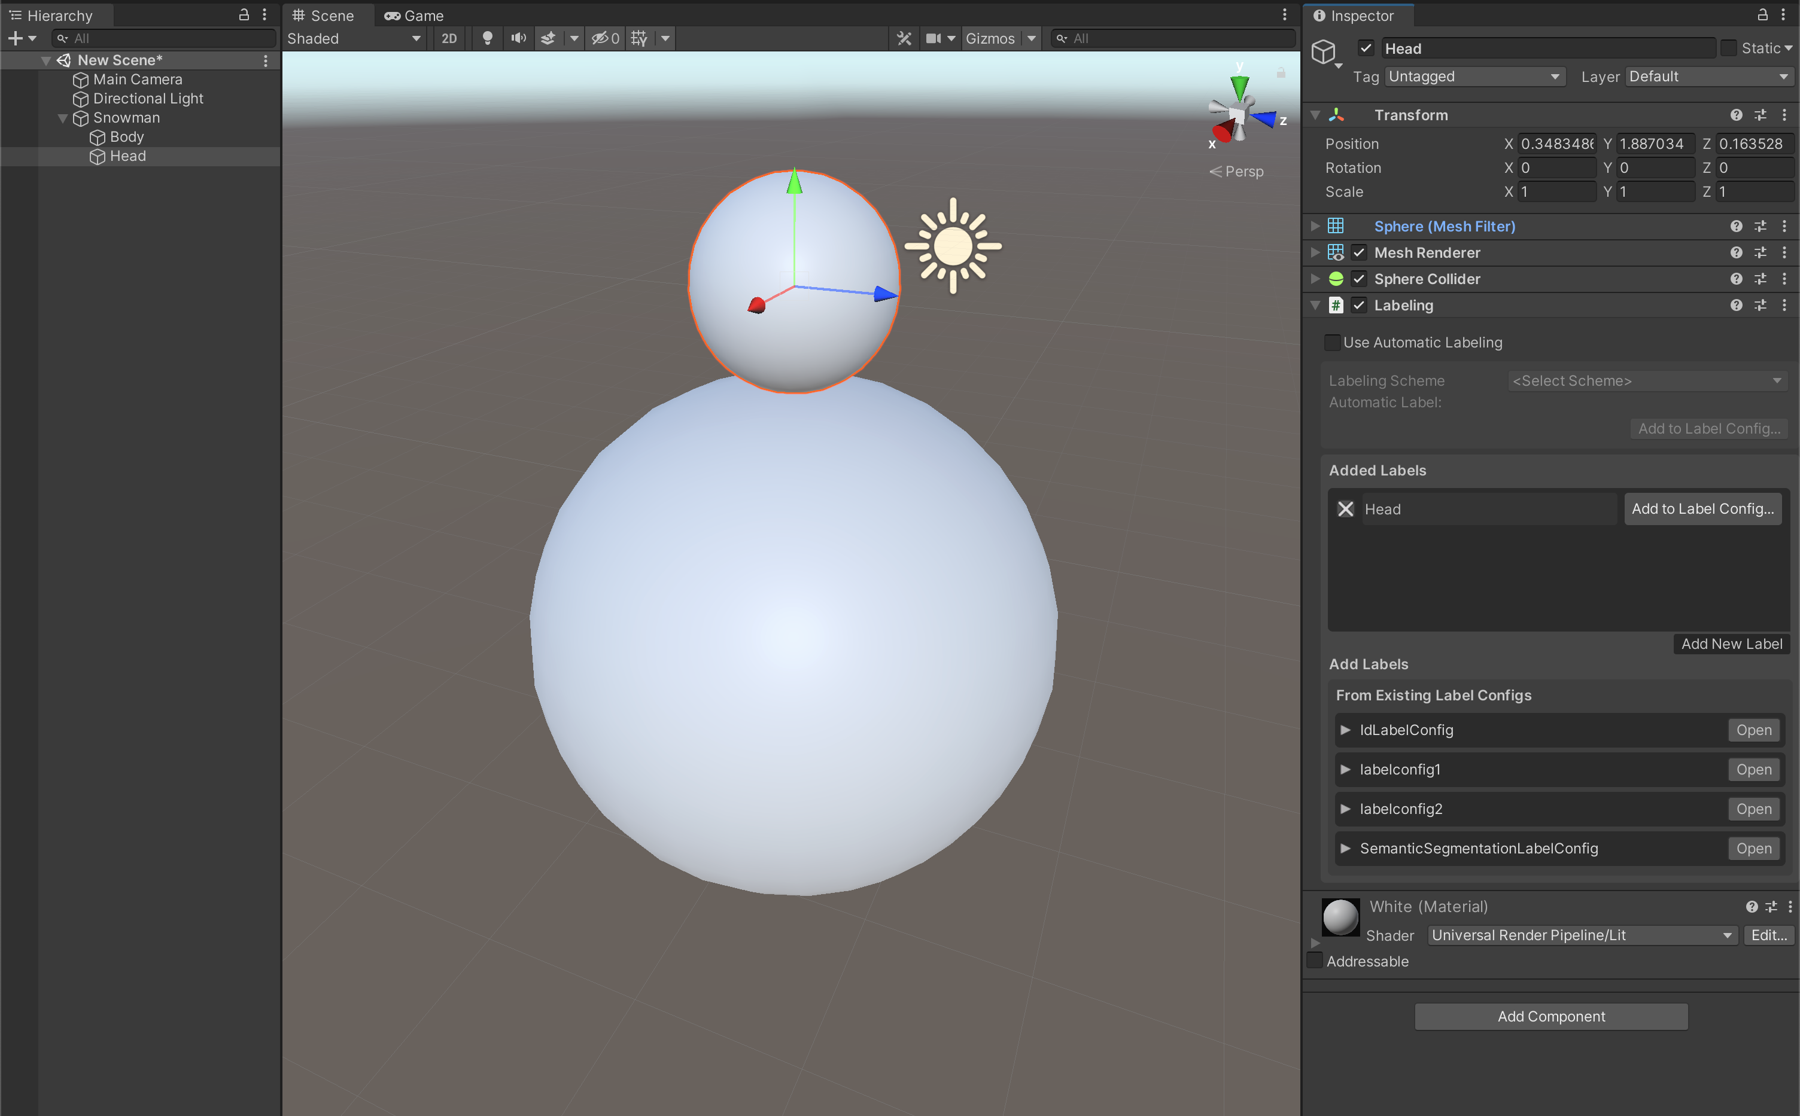Image resolution: width=1800 pixels, height=1116 pixels.
Task: Mute scene audio speaker icon
Action: click(x=518, y=38)
